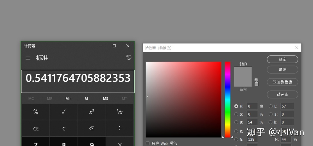The image size is (313, 146).
Task: Click the small web-safe swatch below the cube
Action: pyautogui.click(x=256, y=84)
